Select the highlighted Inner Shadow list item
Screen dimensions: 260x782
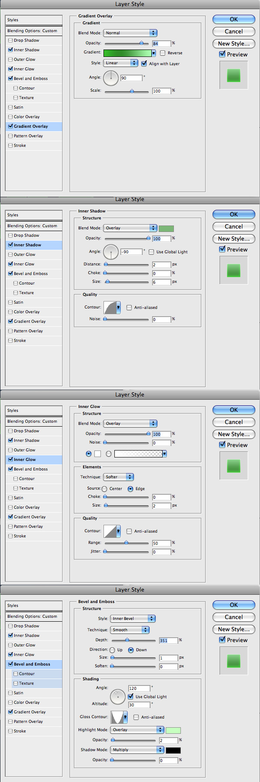click(x=34, y=245)
